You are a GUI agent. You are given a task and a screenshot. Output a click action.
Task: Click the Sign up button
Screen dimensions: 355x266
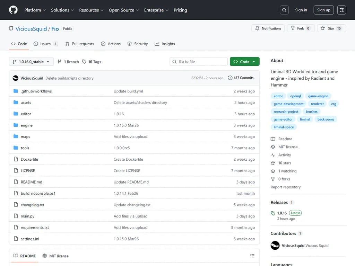click(323, 10)
